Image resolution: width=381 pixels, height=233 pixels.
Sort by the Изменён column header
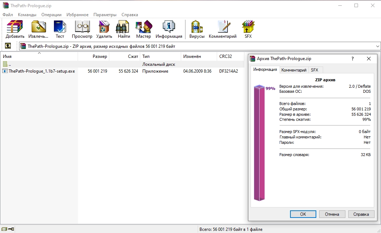pyautogui.click(x=198, y=56)
